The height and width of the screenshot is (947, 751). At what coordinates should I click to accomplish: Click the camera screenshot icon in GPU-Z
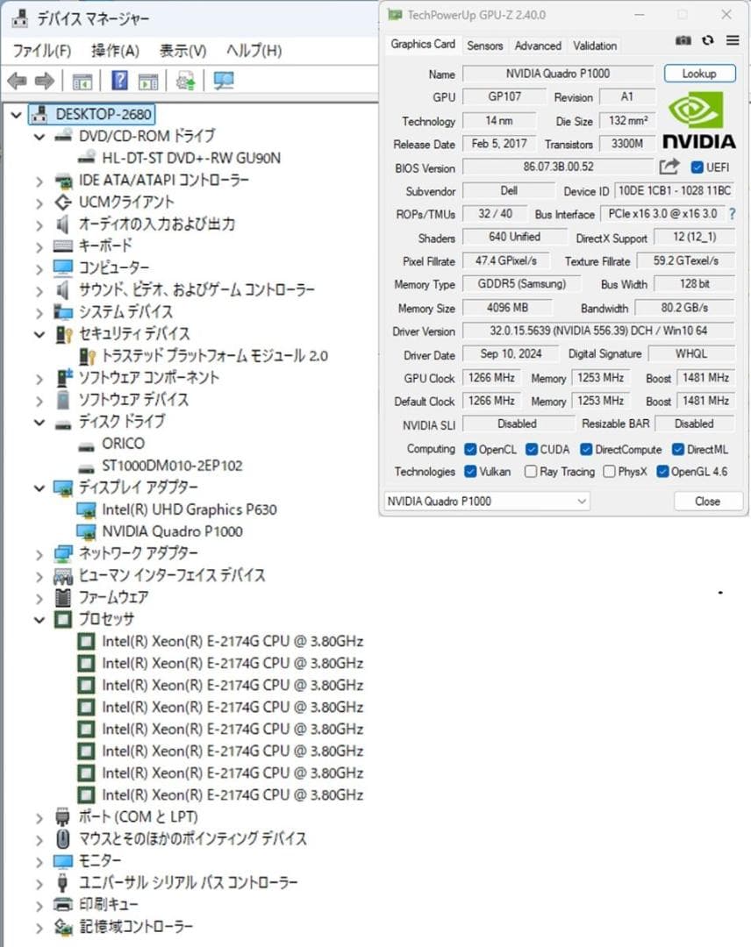[x=683, y=40]
